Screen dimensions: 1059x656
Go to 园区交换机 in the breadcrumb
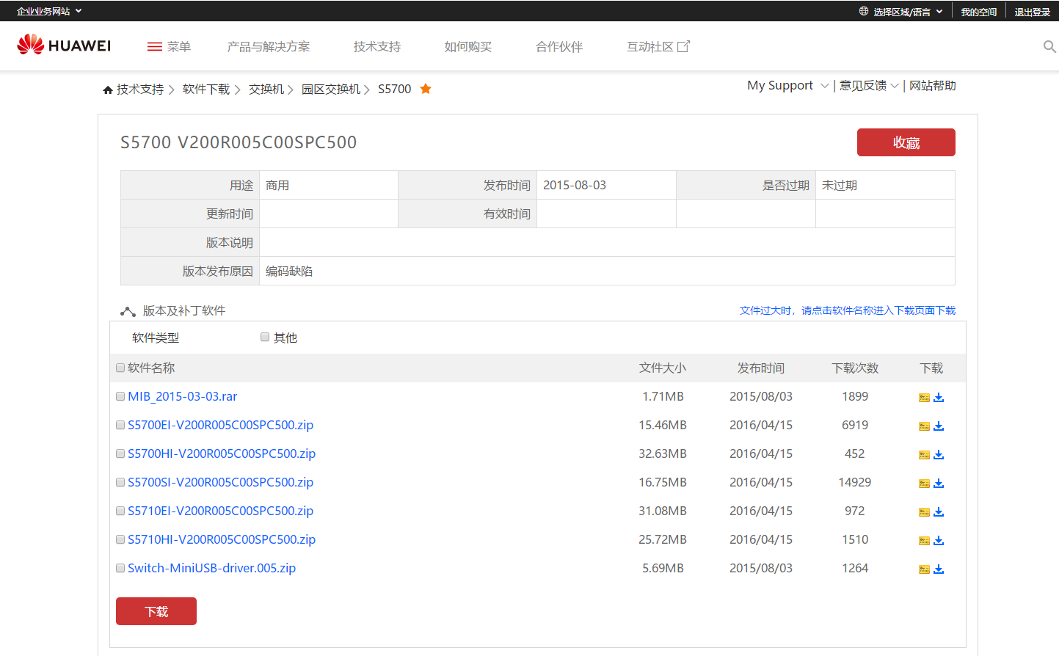tap(331, 89)
